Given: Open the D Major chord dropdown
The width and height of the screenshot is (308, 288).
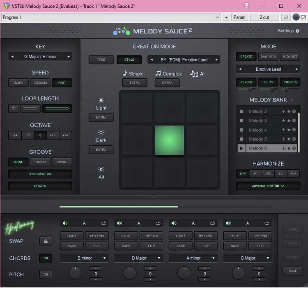Looking at the screenshot, I should [x=139, y=258].
